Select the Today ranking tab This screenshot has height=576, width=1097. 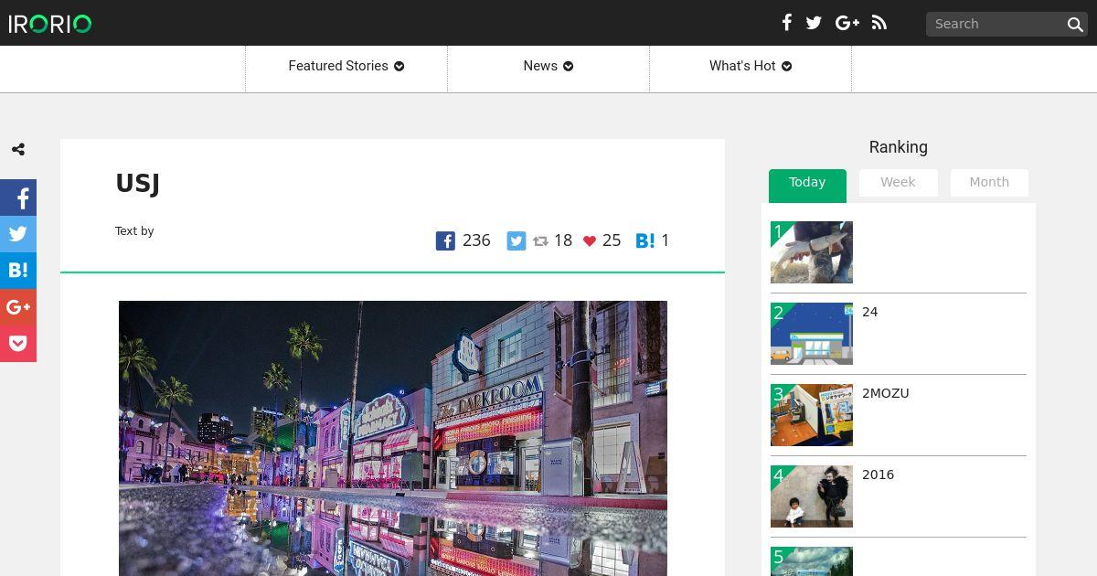click(807, 185)
